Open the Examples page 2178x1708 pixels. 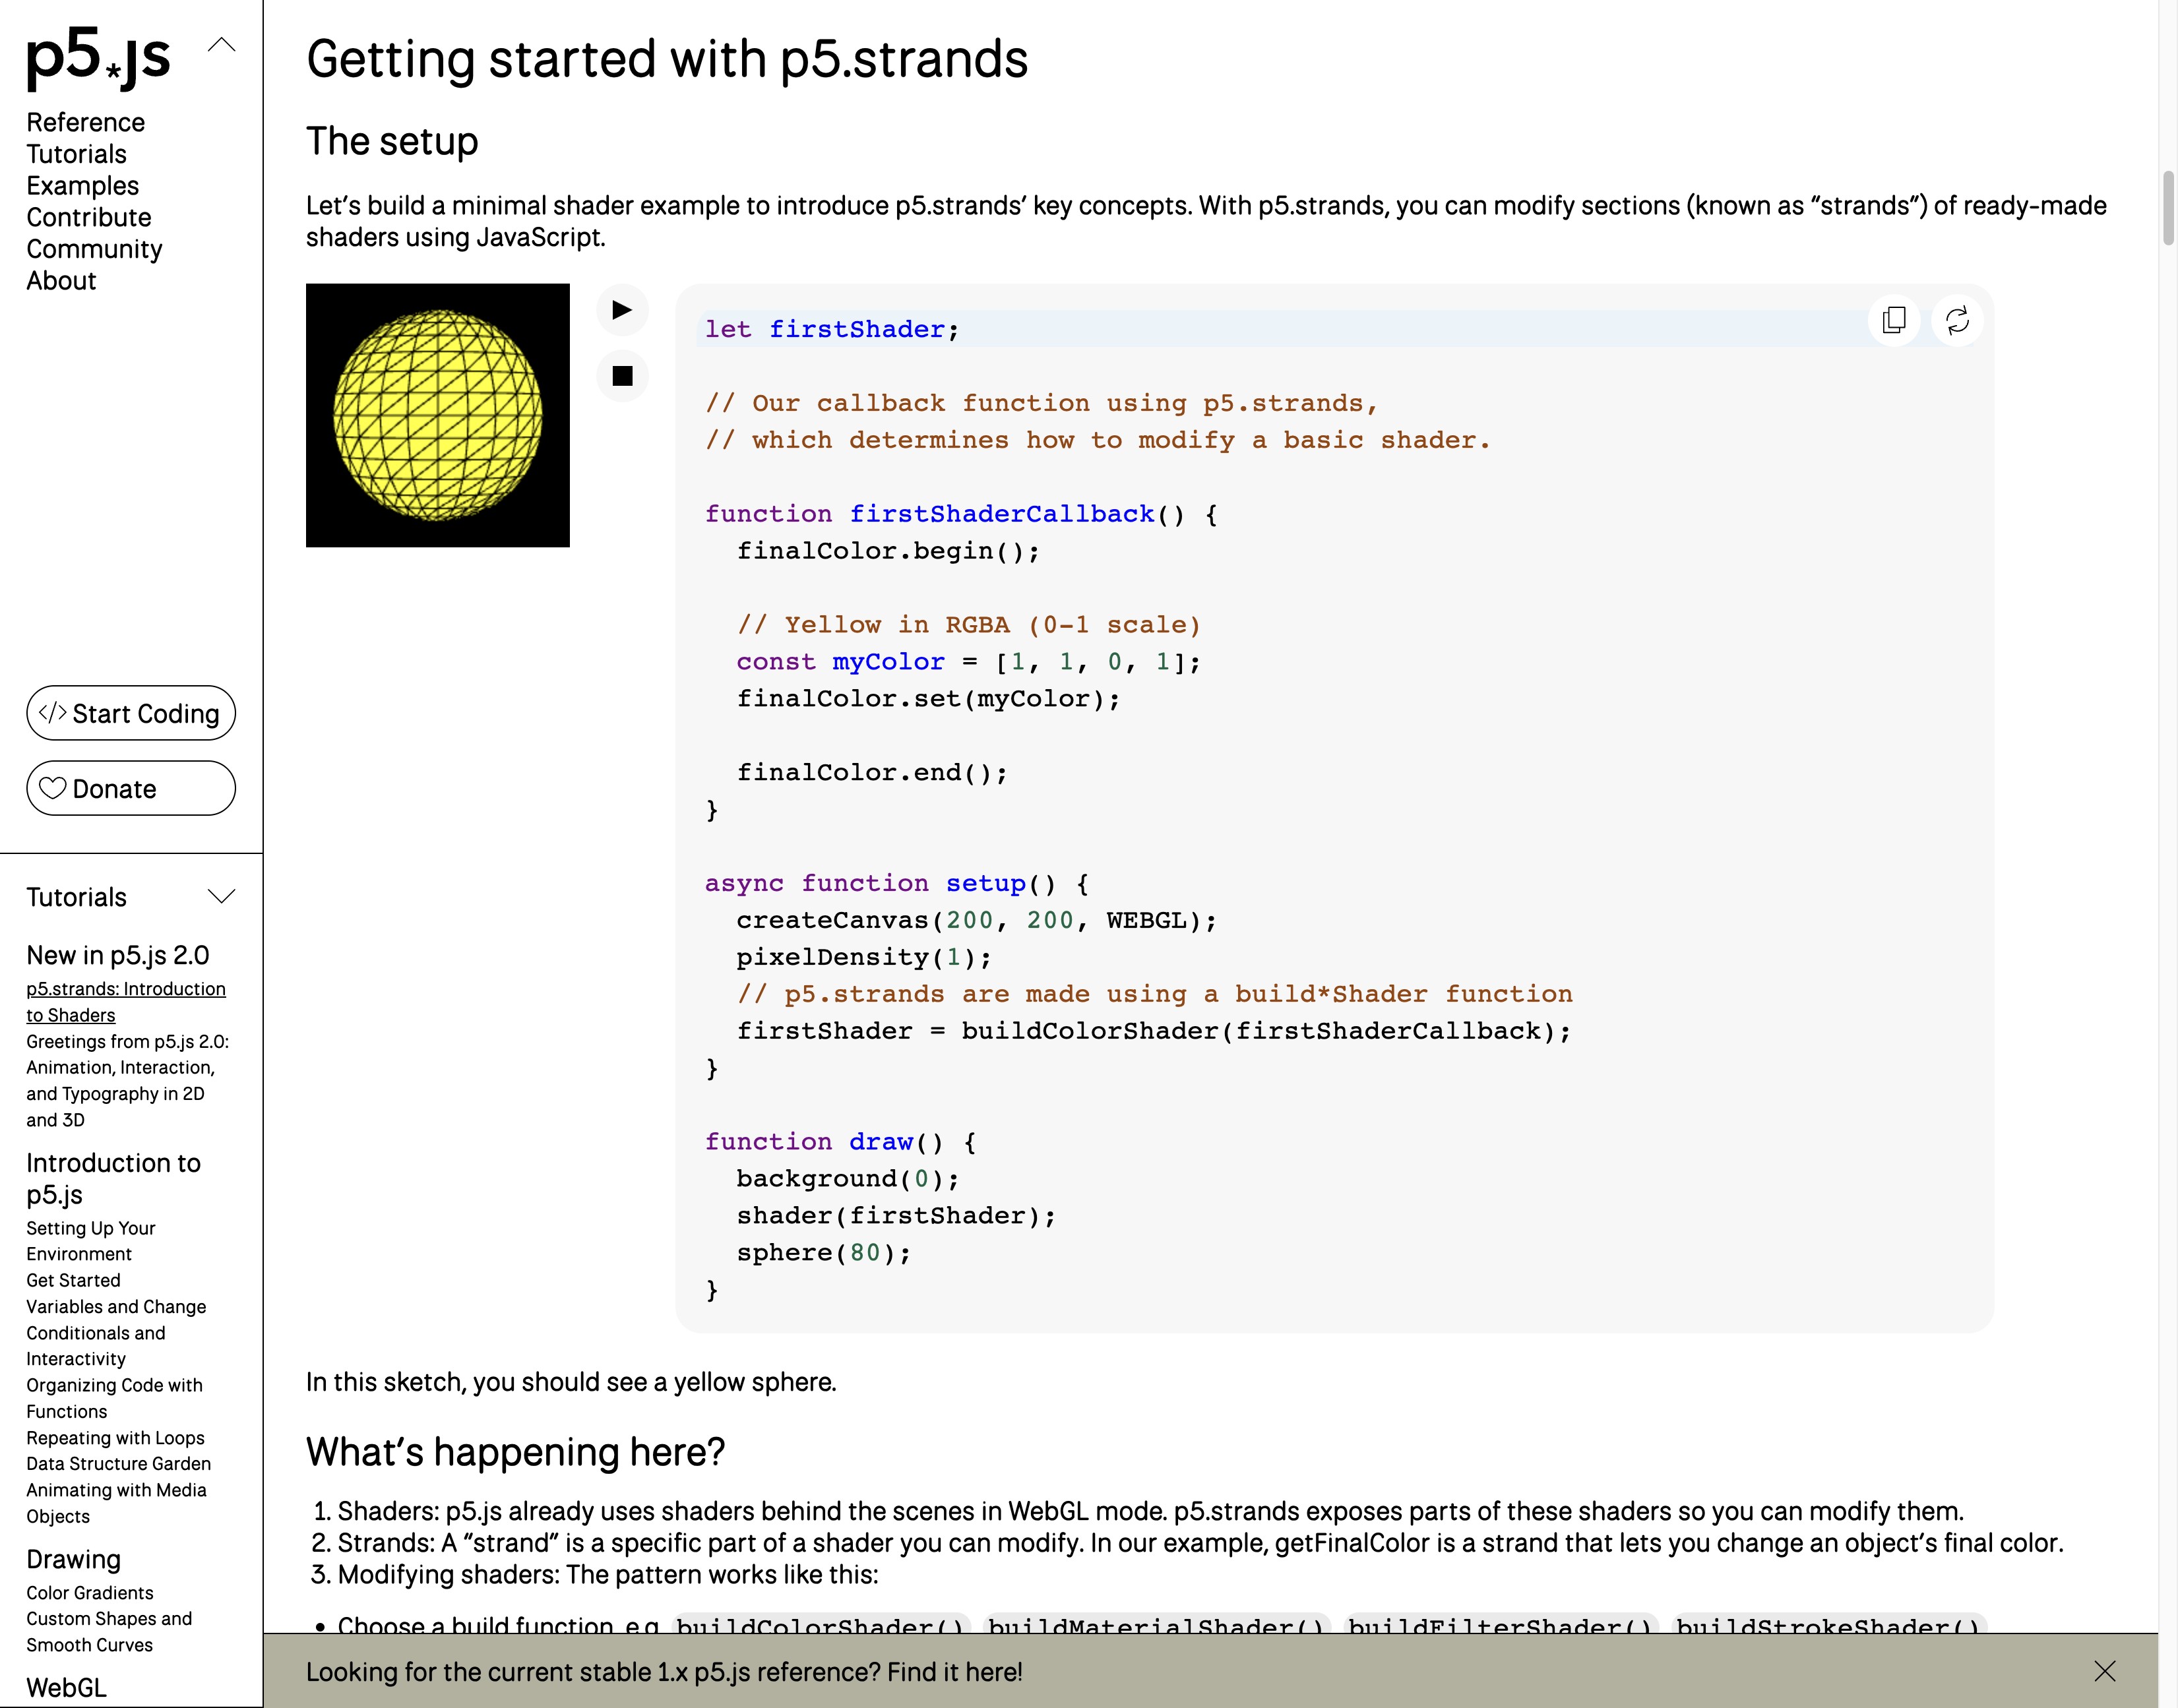(x=83, y=186)
